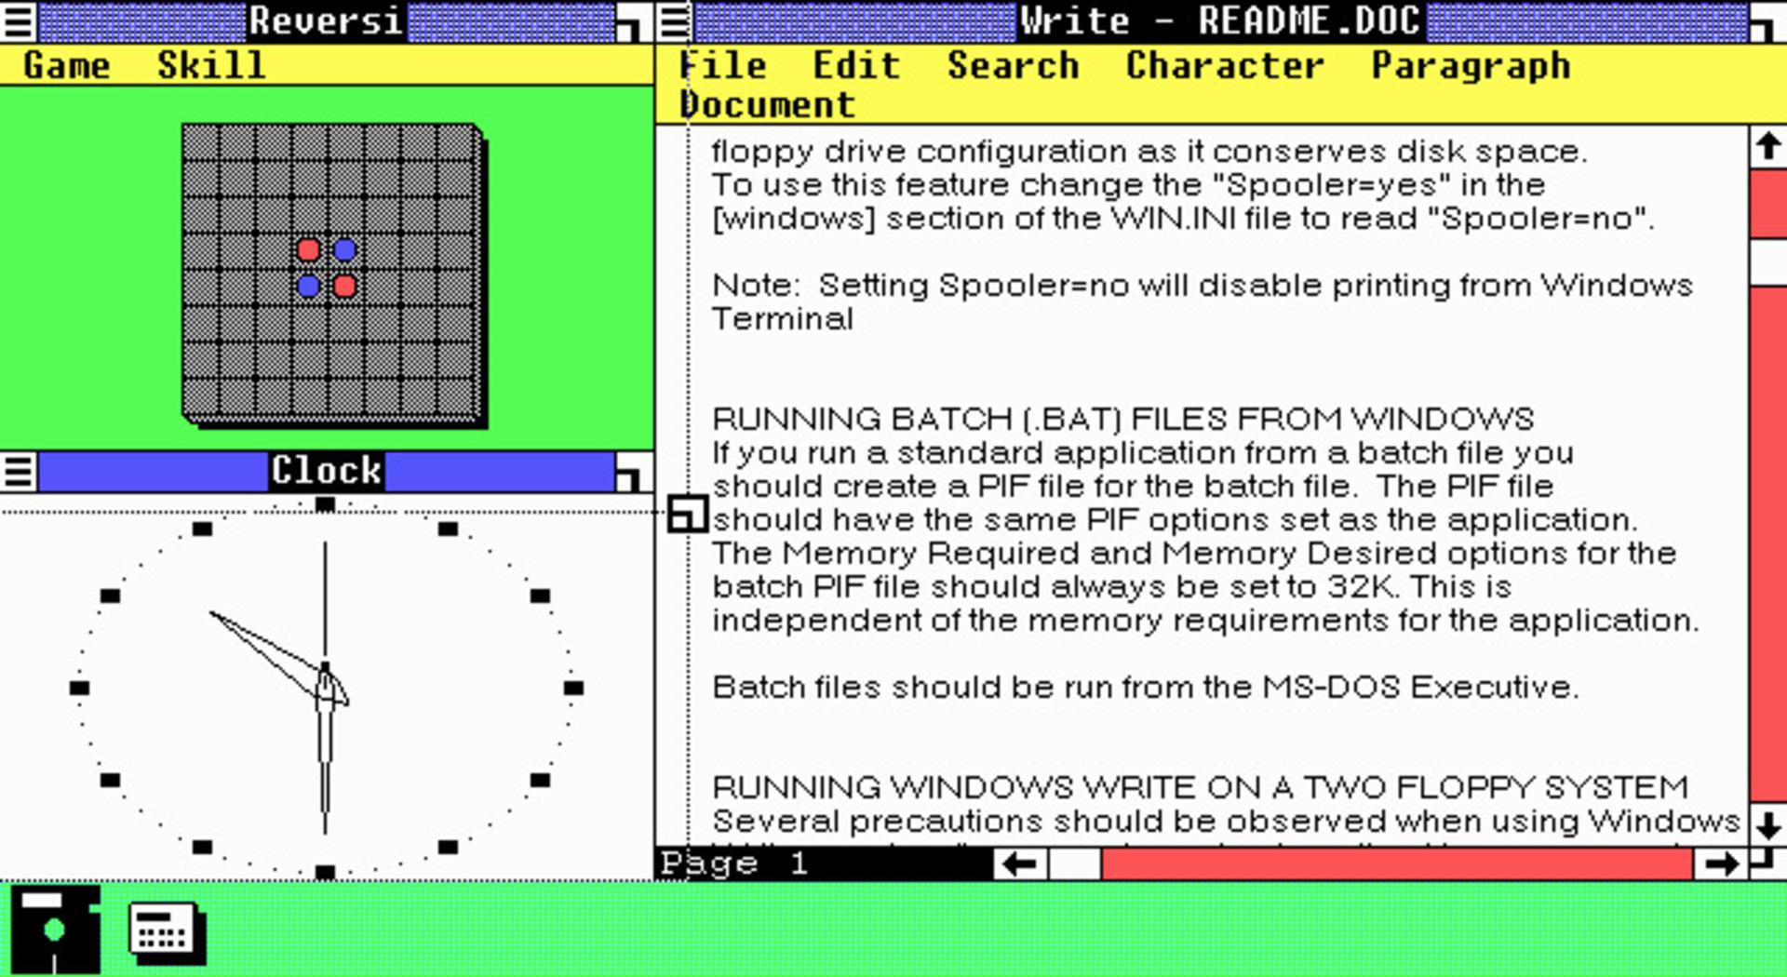
Task: Click the vertical scrollbar thumb in Write
Action: (x=1768, y=262)
